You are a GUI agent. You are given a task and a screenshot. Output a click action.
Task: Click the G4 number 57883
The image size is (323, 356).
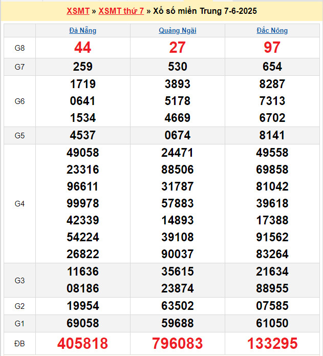[x=178, y=203]
